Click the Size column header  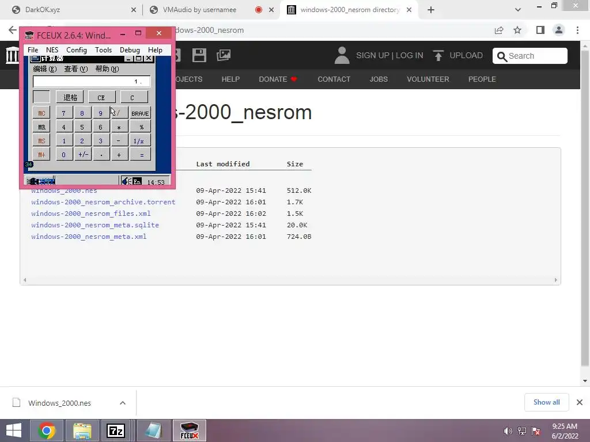(294, 164)
